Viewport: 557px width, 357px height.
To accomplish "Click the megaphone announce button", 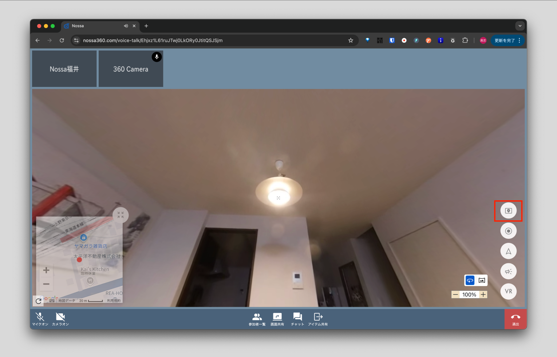I will tap(508, 271).
